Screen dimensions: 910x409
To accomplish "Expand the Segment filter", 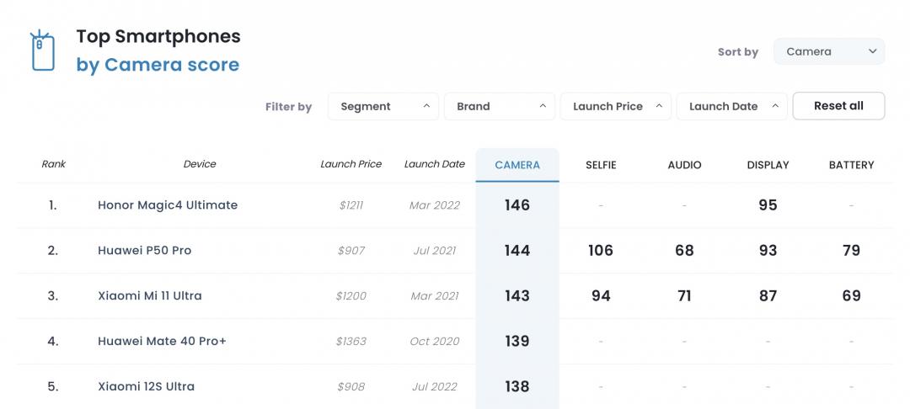I will coord(383,107).
